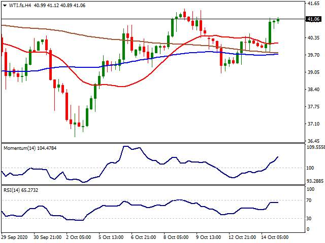325x243 pixels.
Task: Click the 109.5558 momentum scale value
Action: 316,147
